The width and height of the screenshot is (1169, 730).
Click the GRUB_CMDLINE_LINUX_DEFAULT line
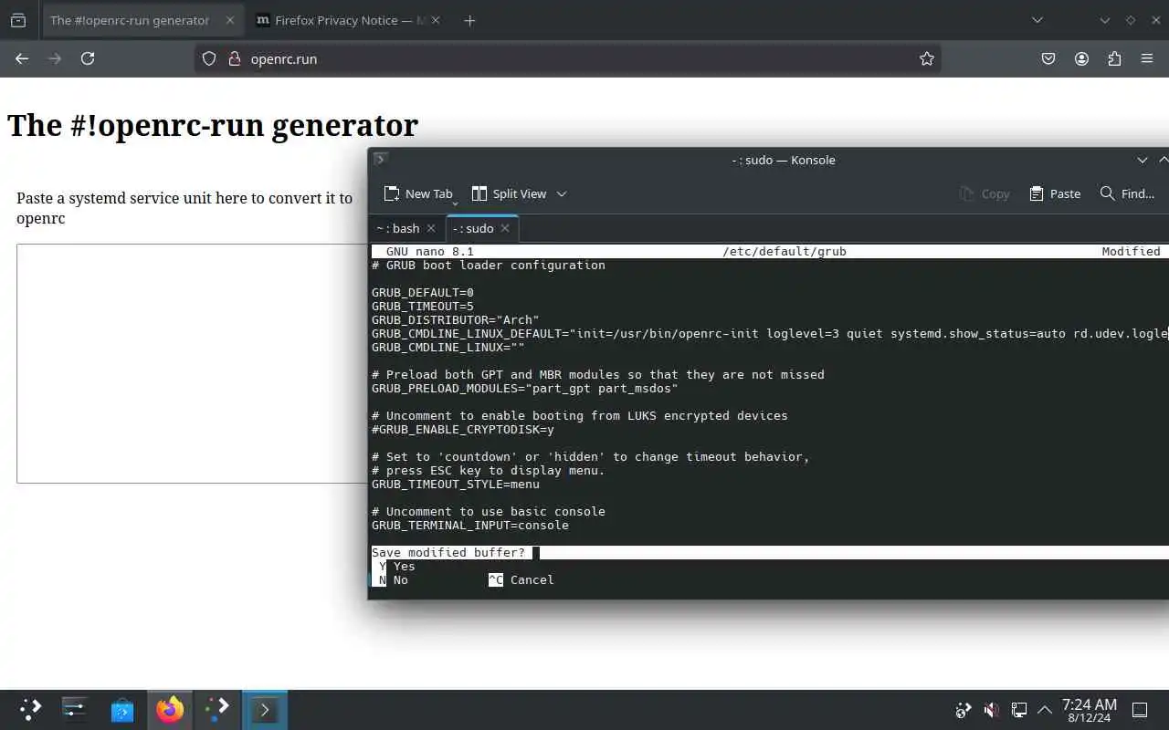coord(770,333)
